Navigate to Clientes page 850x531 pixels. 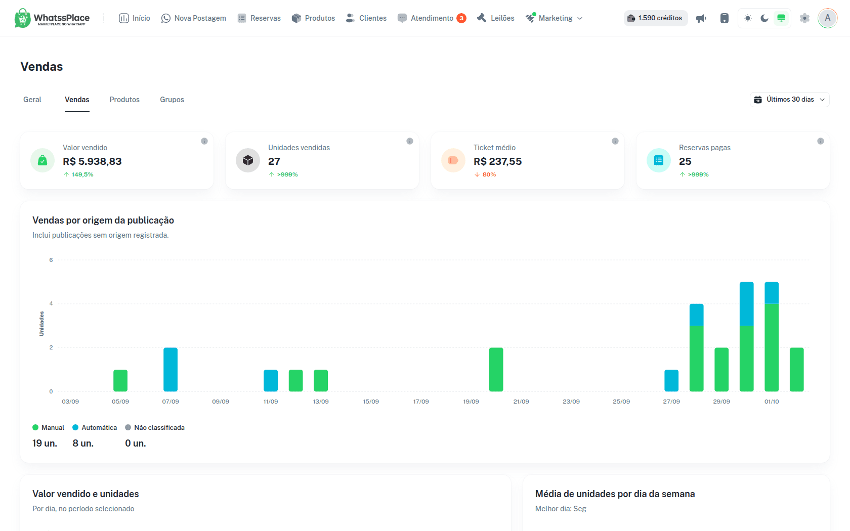[366, 18]
